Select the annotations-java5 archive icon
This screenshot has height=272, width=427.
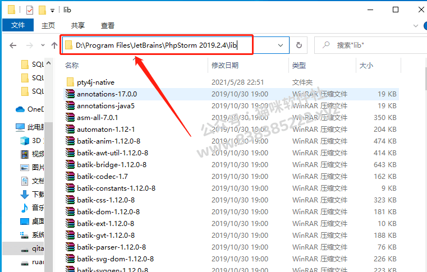coord(70,105)
